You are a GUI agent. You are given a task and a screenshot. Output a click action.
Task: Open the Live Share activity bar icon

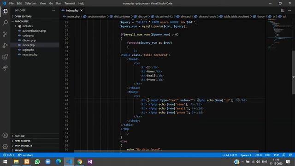click(x=5, y=68)
